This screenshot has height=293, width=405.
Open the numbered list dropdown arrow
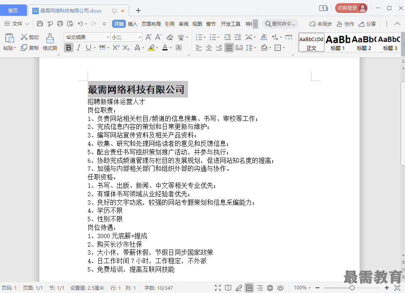pos(218,37)
